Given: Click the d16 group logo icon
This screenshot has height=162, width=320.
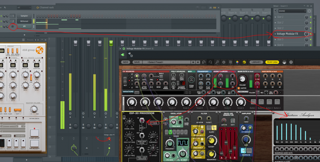Looking at the screenshot, I should pyautogui.click(x=39, y=50).
